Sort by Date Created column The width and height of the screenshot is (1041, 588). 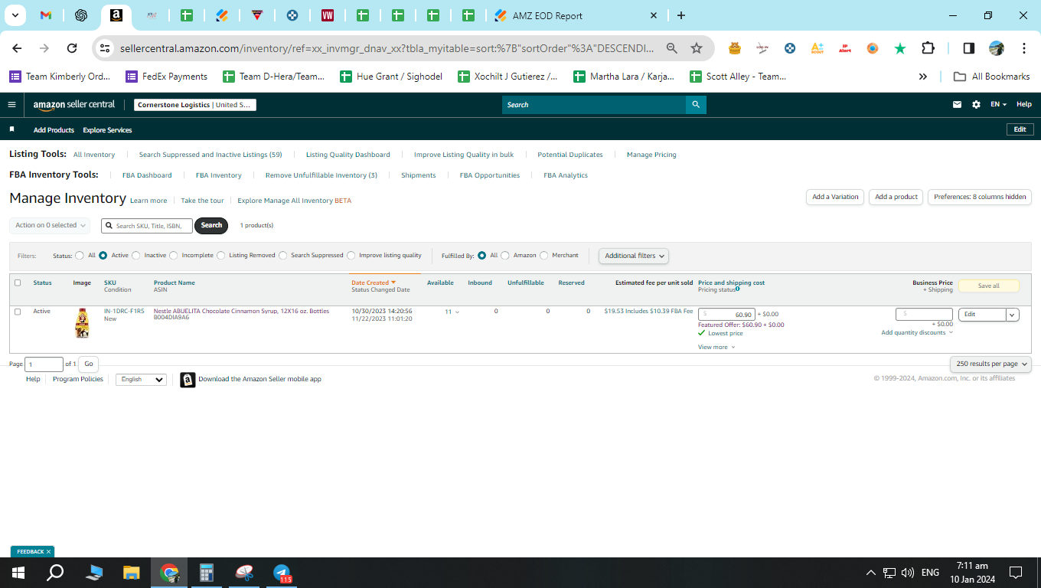coord(374,283)
